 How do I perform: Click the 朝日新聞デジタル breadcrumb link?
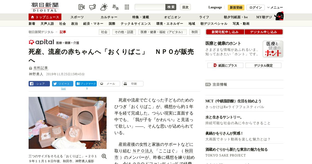[x=41, y=32]
